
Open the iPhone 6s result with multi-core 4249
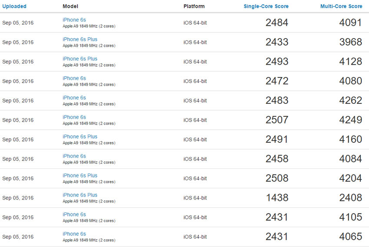pos(74,117)
